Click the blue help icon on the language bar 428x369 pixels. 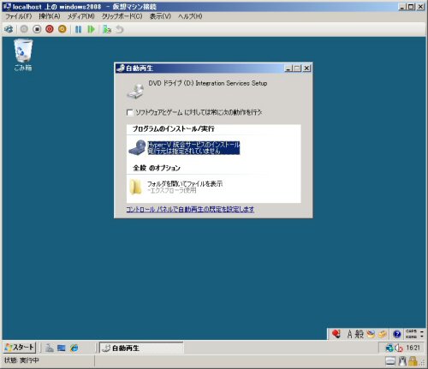(x=397, y=334)
